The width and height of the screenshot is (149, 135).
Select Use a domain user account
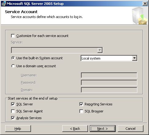(x=13, y=66)
